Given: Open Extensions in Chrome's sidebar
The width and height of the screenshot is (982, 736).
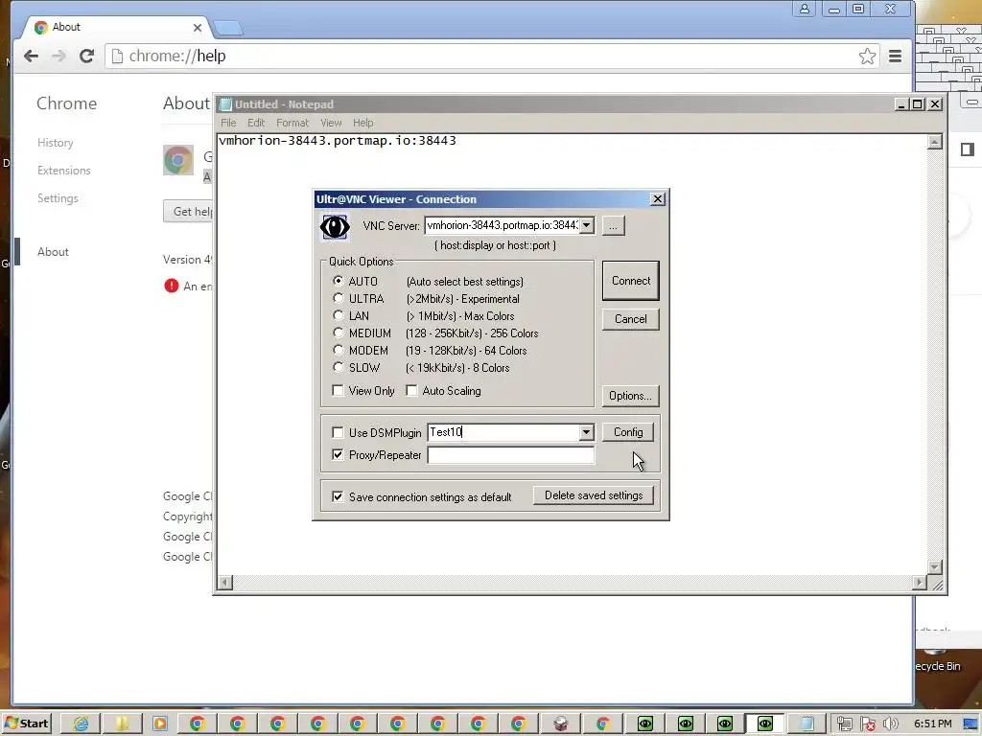Looking at the screenshot, I should [64, 171].
